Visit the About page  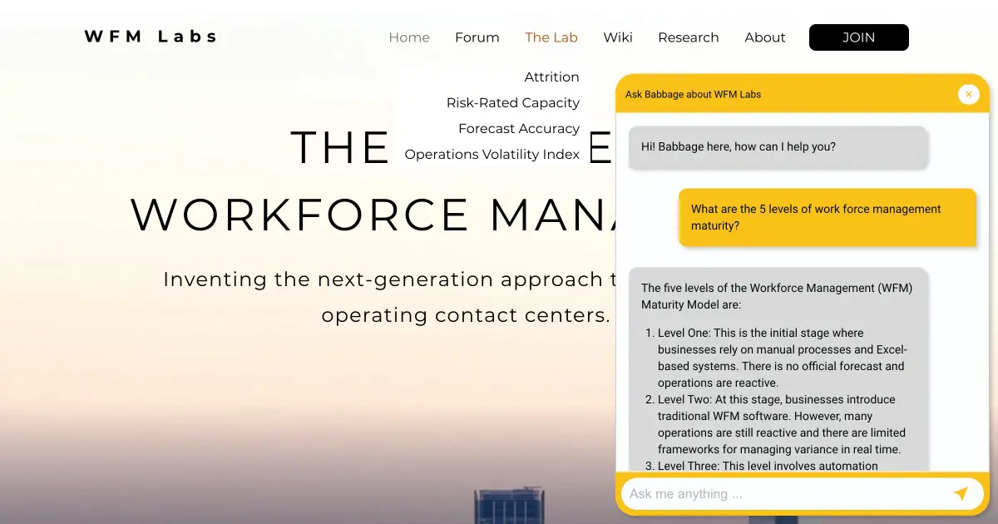pyautogui.click(x=765, y=37)
